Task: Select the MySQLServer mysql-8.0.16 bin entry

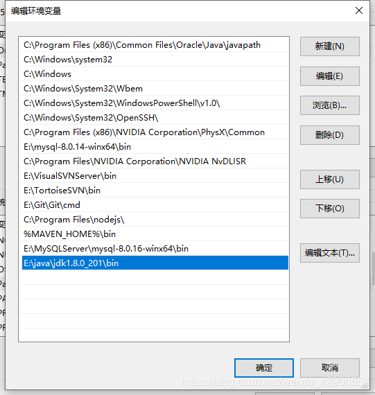Action: (x=154, y=249)
